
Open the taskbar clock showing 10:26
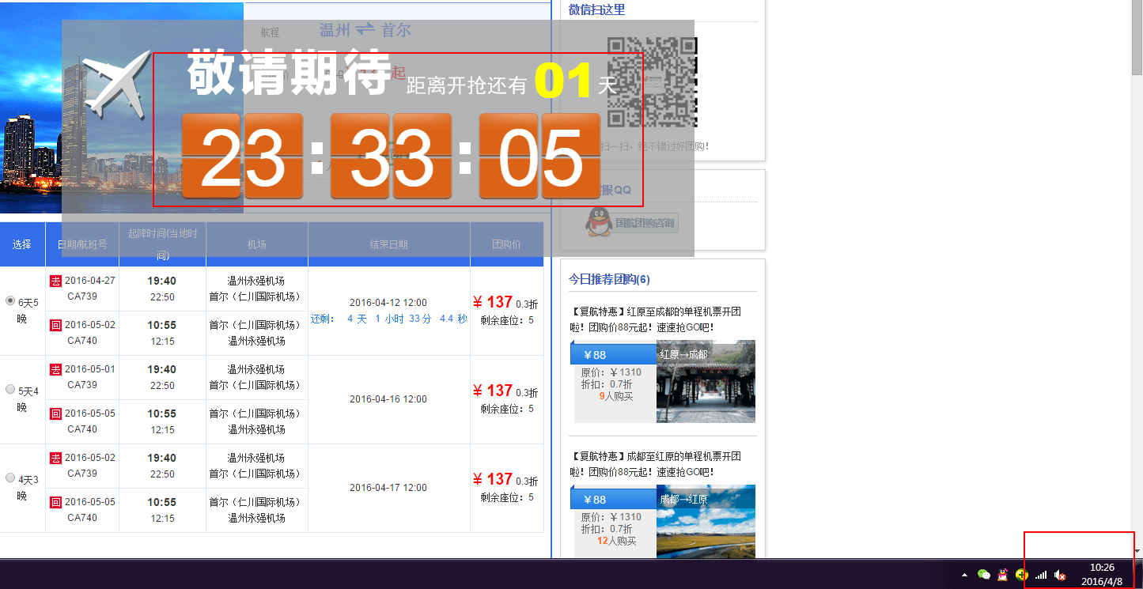point(1102,574)
